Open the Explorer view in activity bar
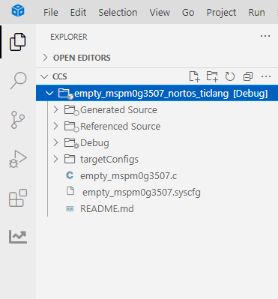This screenshot has width=278, height=299. click(18, 42)
